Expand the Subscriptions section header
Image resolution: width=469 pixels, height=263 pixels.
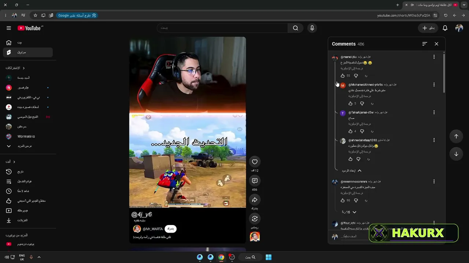click(15, 68)
